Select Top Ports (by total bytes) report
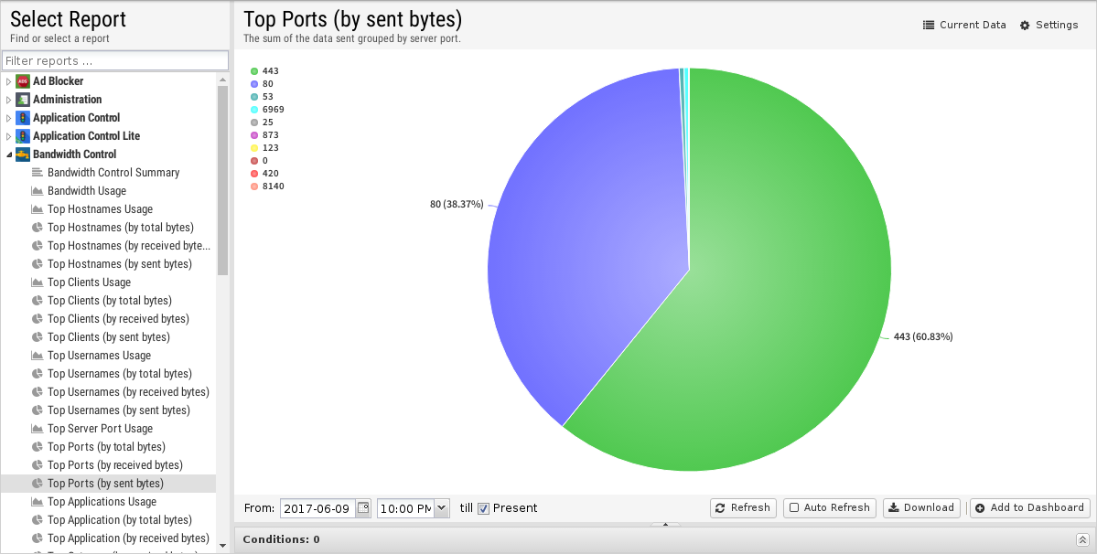 [x=106, y=447]
